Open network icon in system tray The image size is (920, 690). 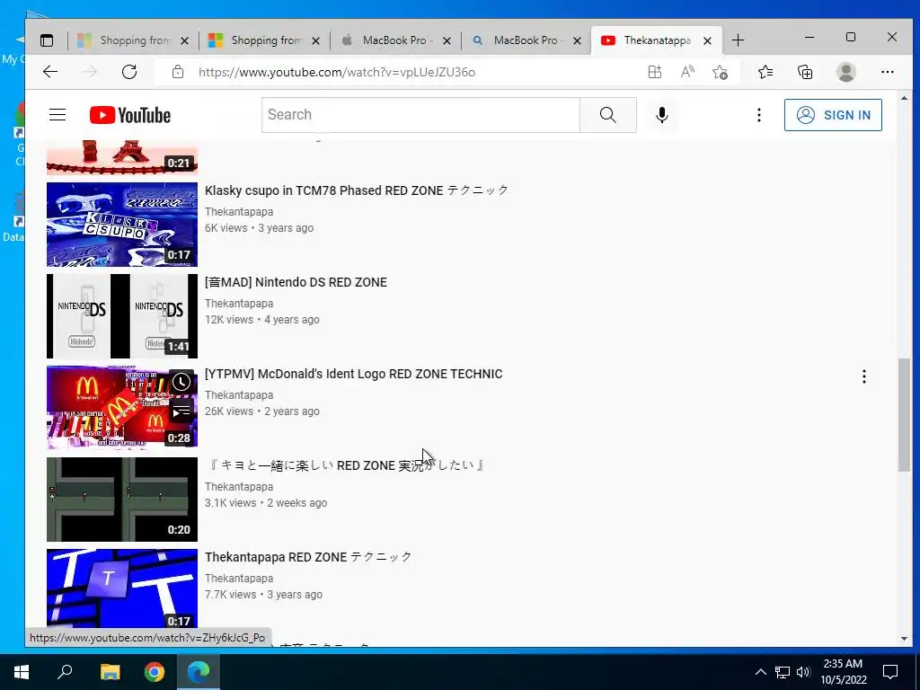coord(783,672)
